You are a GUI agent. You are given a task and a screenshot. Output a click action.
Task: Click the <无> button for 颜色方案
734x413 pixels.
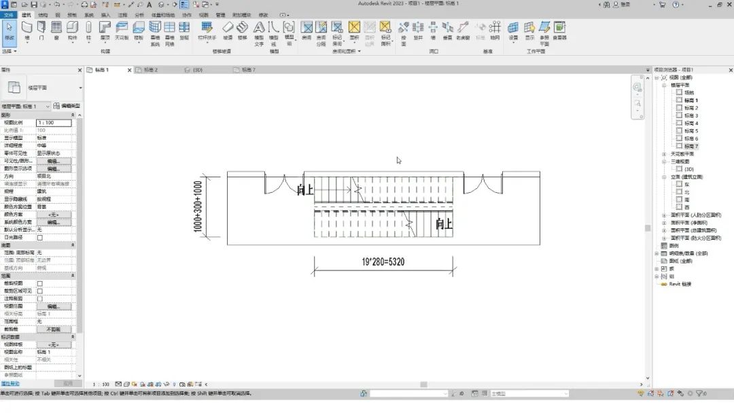point(54,215)
